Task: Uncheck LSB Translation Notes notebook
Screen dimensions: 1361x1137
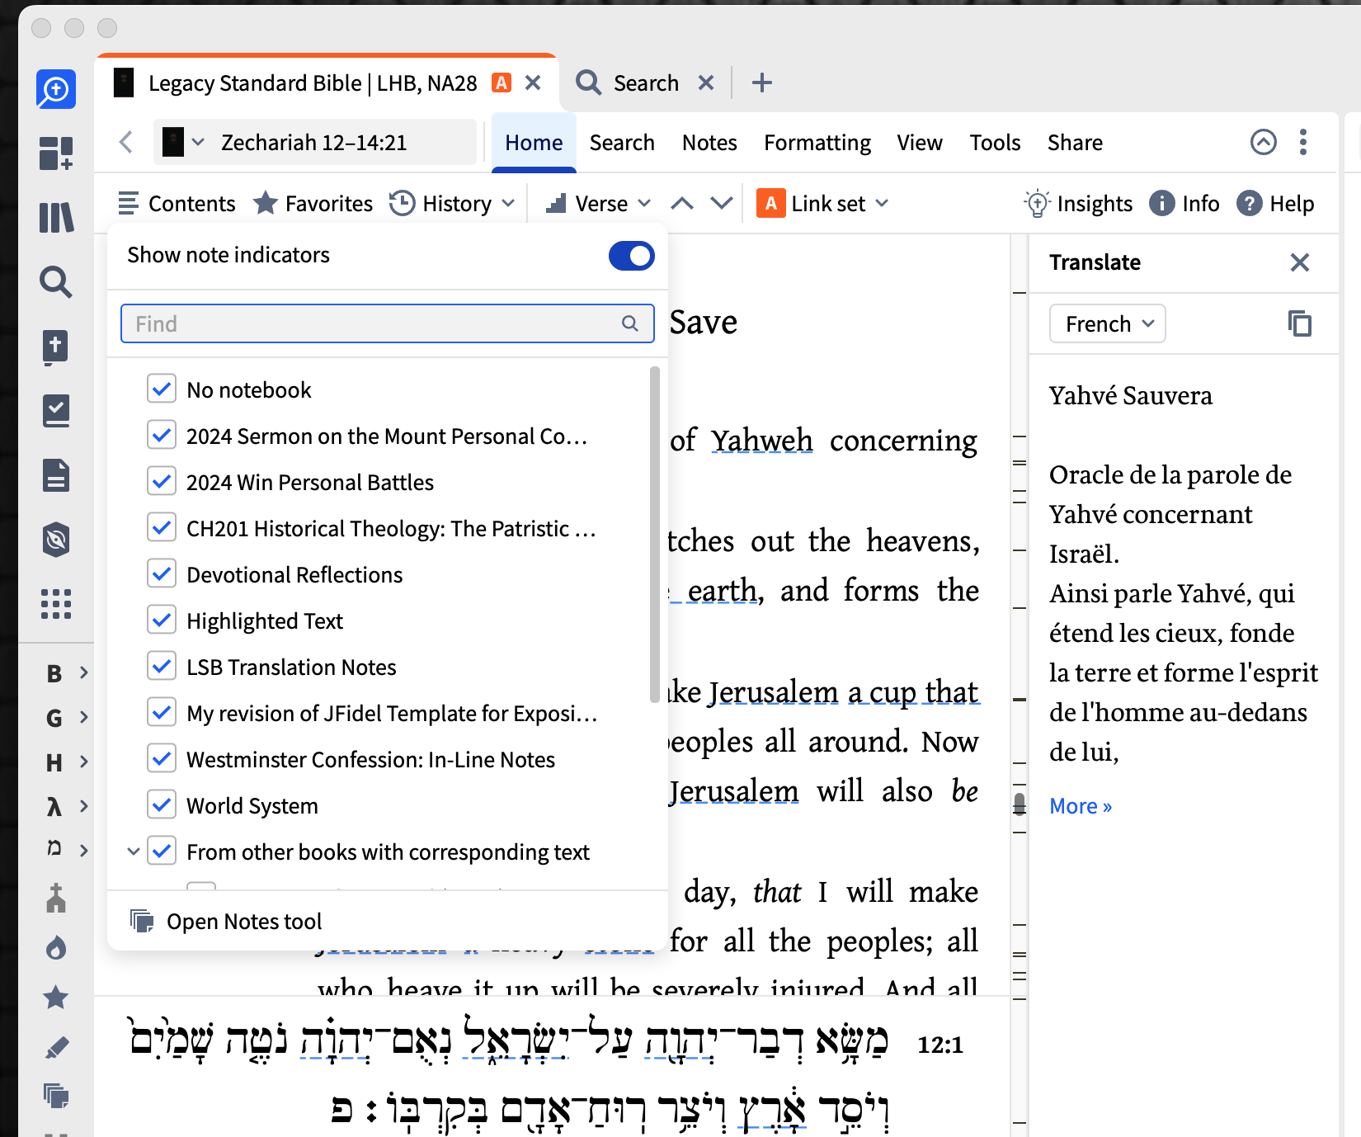Action: [x=162, y=666]
